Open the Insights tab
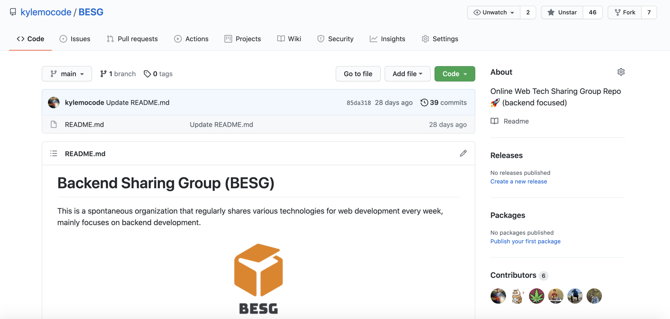This screenshot has width=670, height=319. tap(387, 39)
